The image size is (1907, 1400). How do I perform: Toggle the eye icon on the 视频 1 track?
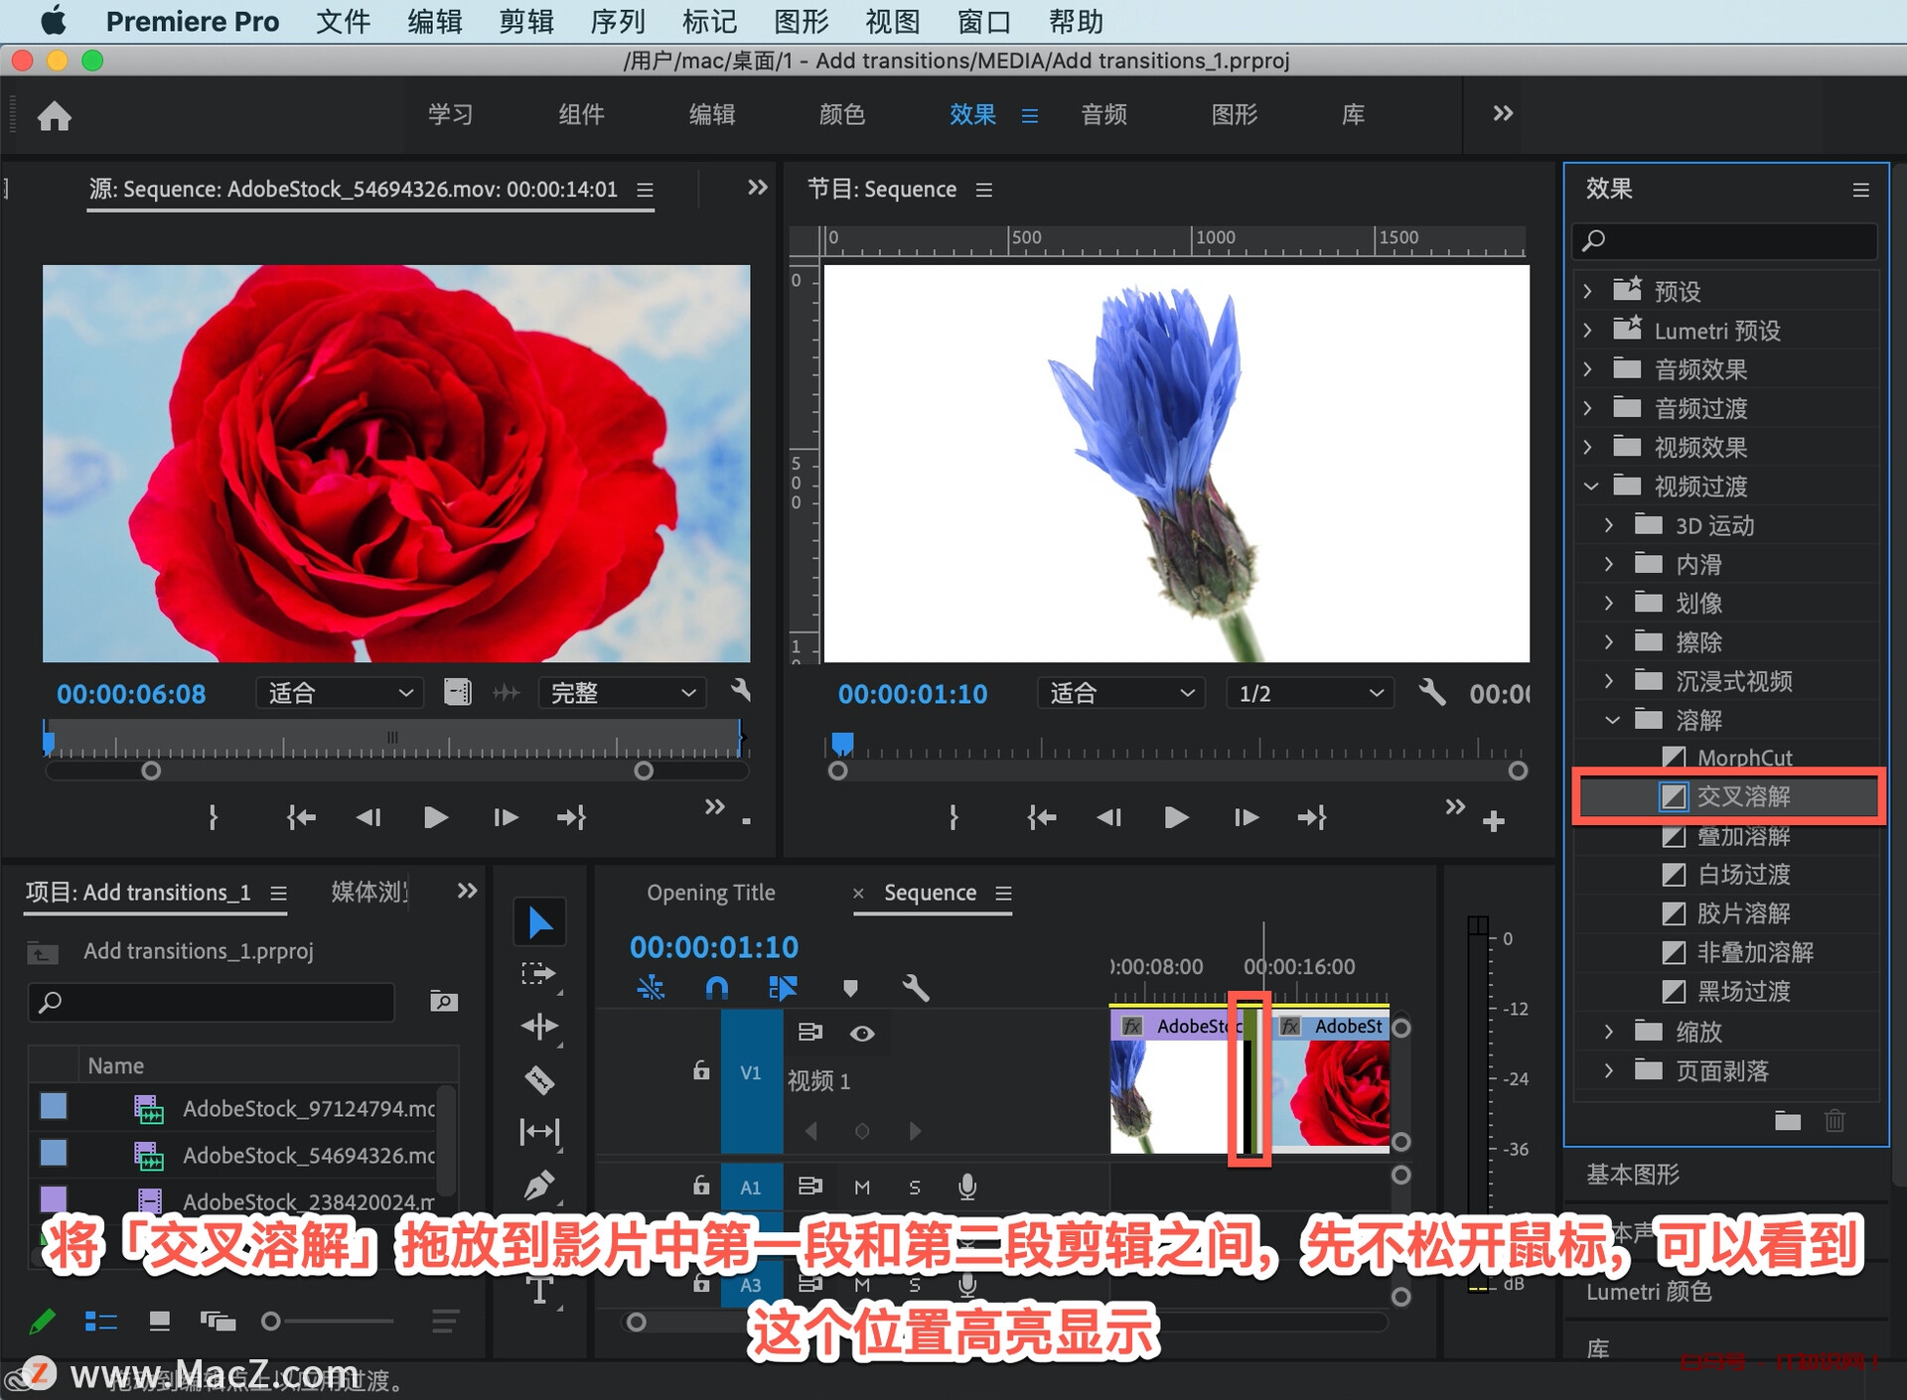tap(861, 1033)
